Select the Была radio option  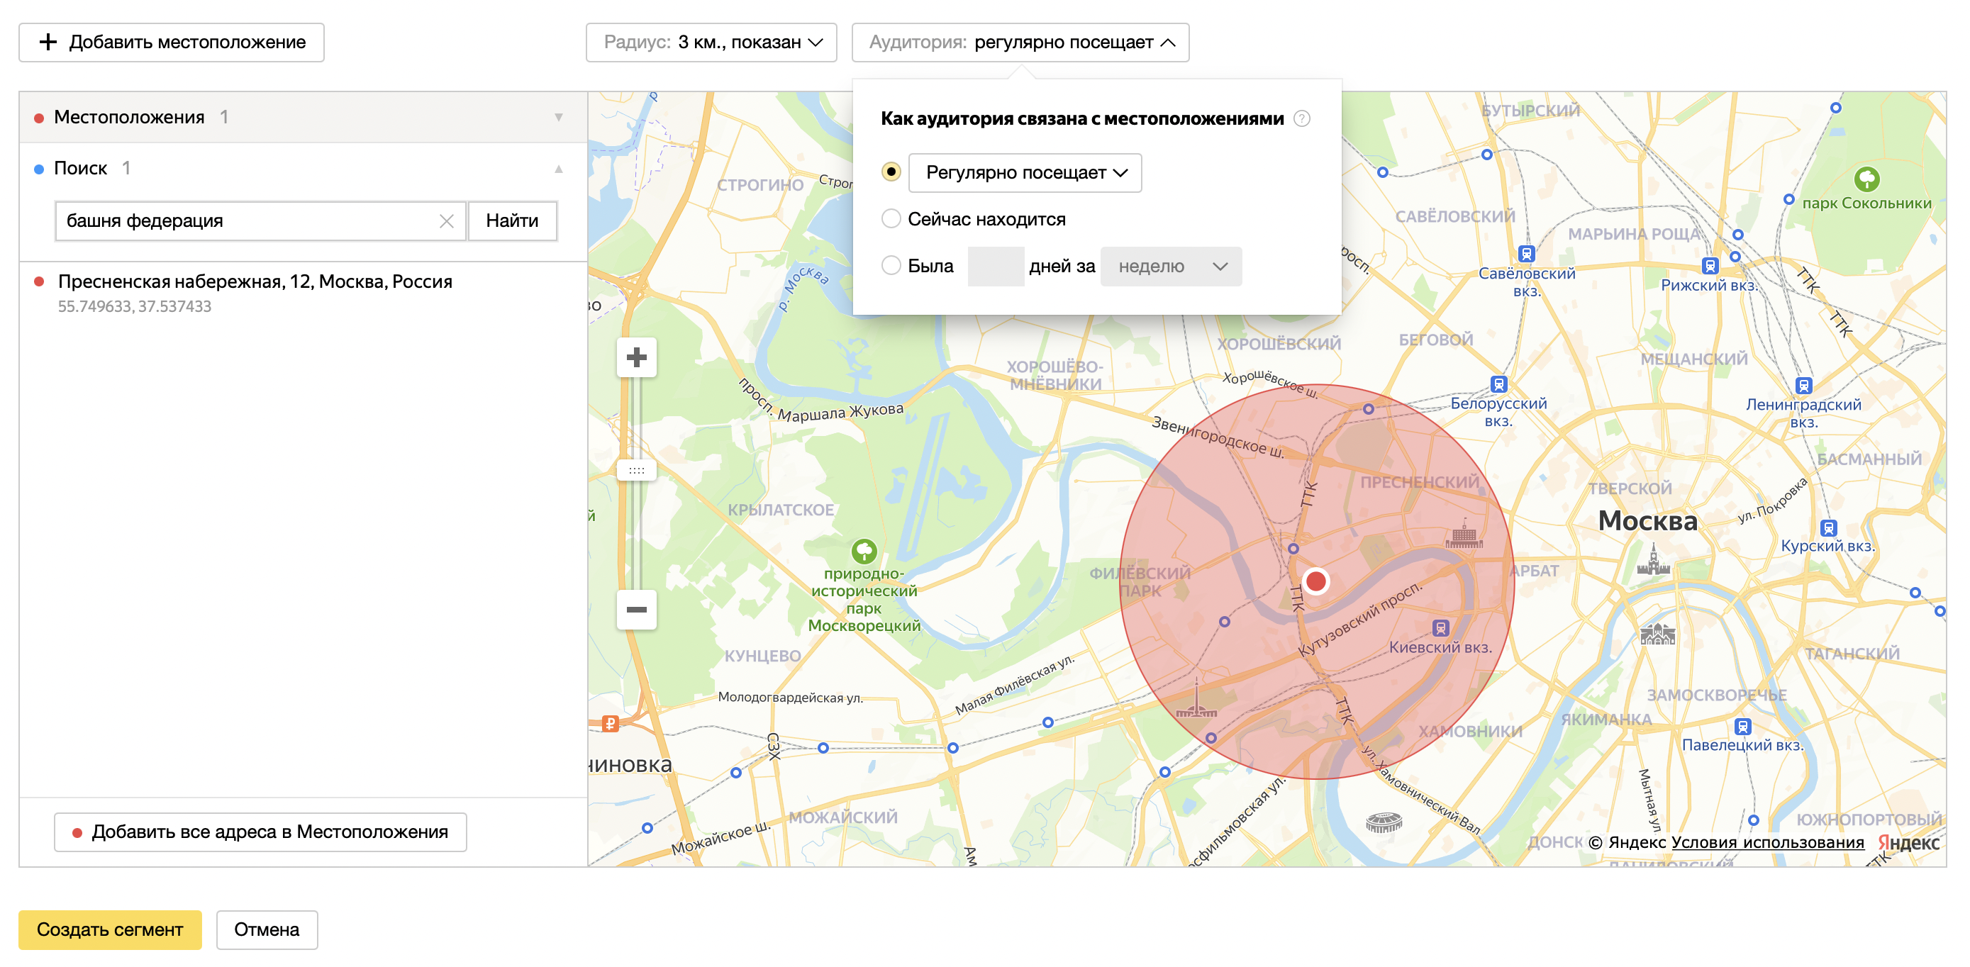pos(891,265)
